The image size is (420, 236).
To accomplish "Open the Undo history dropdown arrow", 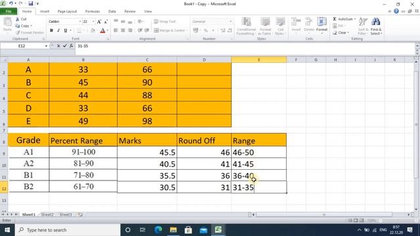I will tap(15, 3).
